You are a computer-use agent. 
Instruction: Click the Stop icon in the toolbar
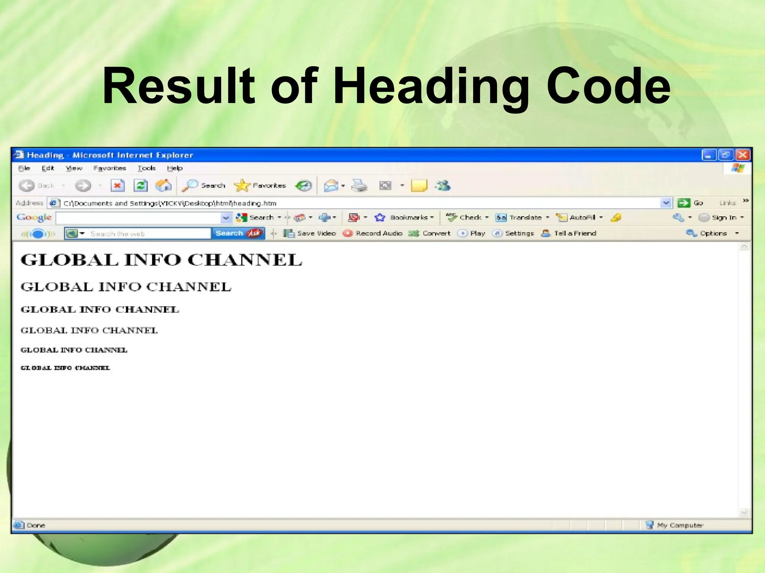(x=118, y=185)
